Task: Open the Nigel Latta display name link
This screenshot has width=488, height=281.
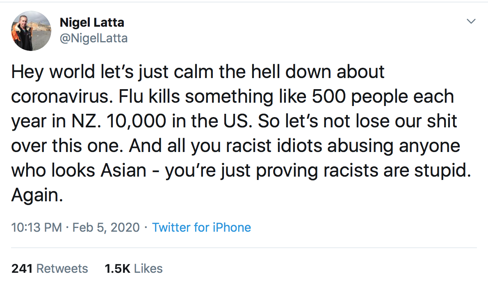Action: 92,23
